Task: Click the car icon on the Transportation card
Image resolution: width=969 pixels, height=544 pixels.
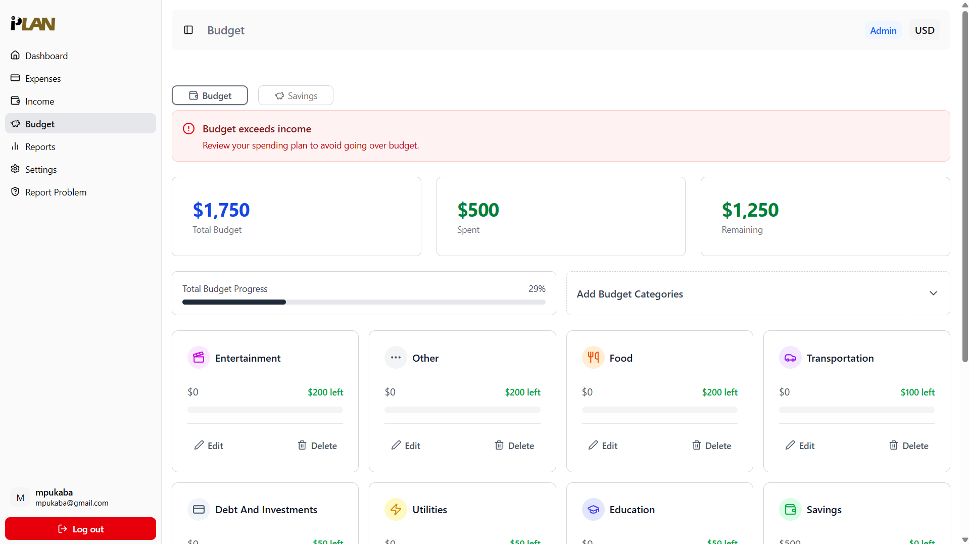Action: pos(790,357)
